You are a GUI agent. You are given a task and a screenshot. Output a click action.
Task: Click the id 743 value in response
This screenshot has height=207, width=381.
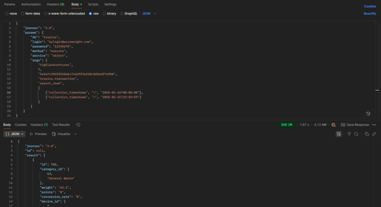(x=54, y=165)
